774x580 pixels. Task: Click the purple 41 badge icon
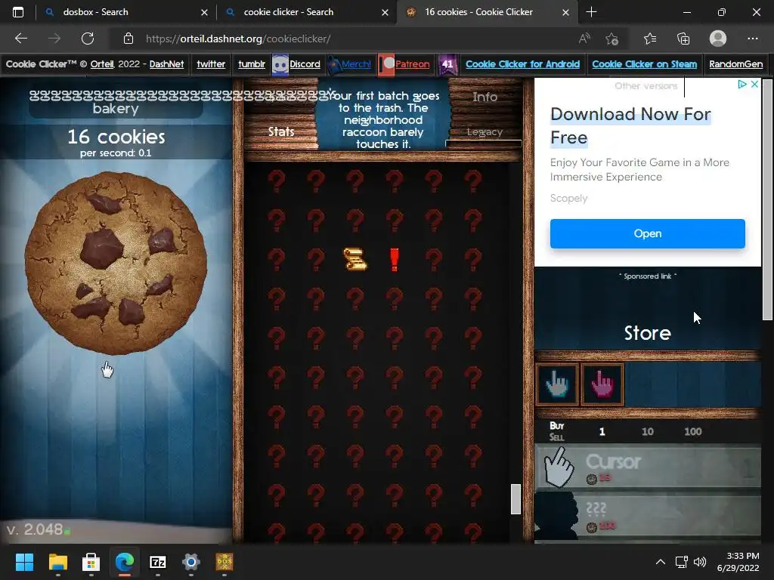447,65
